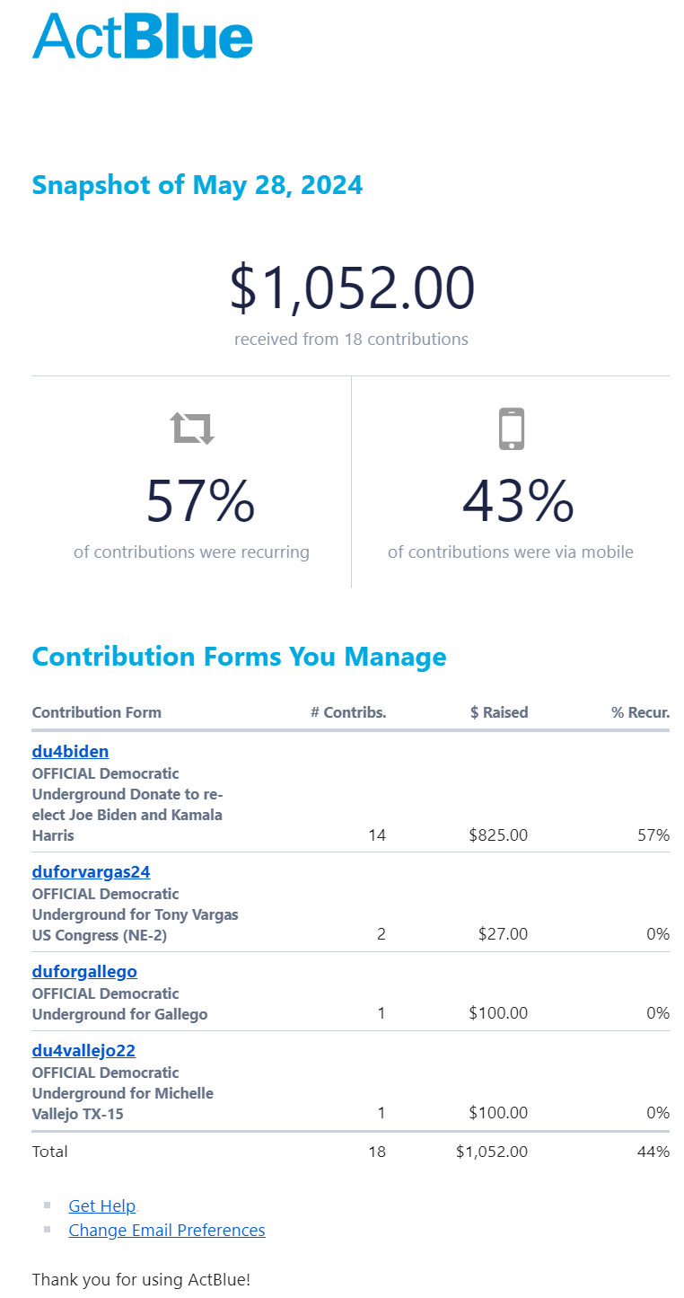Click the $825.00 raised amount for du4biden

(498, 835)
